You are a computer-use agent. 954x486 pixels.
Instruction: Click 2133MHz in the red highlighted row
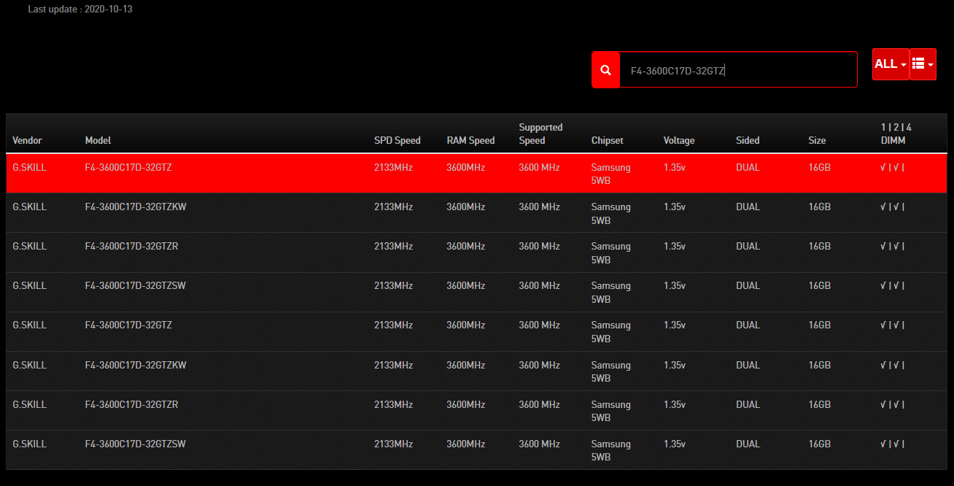click(x=393, y=168)
